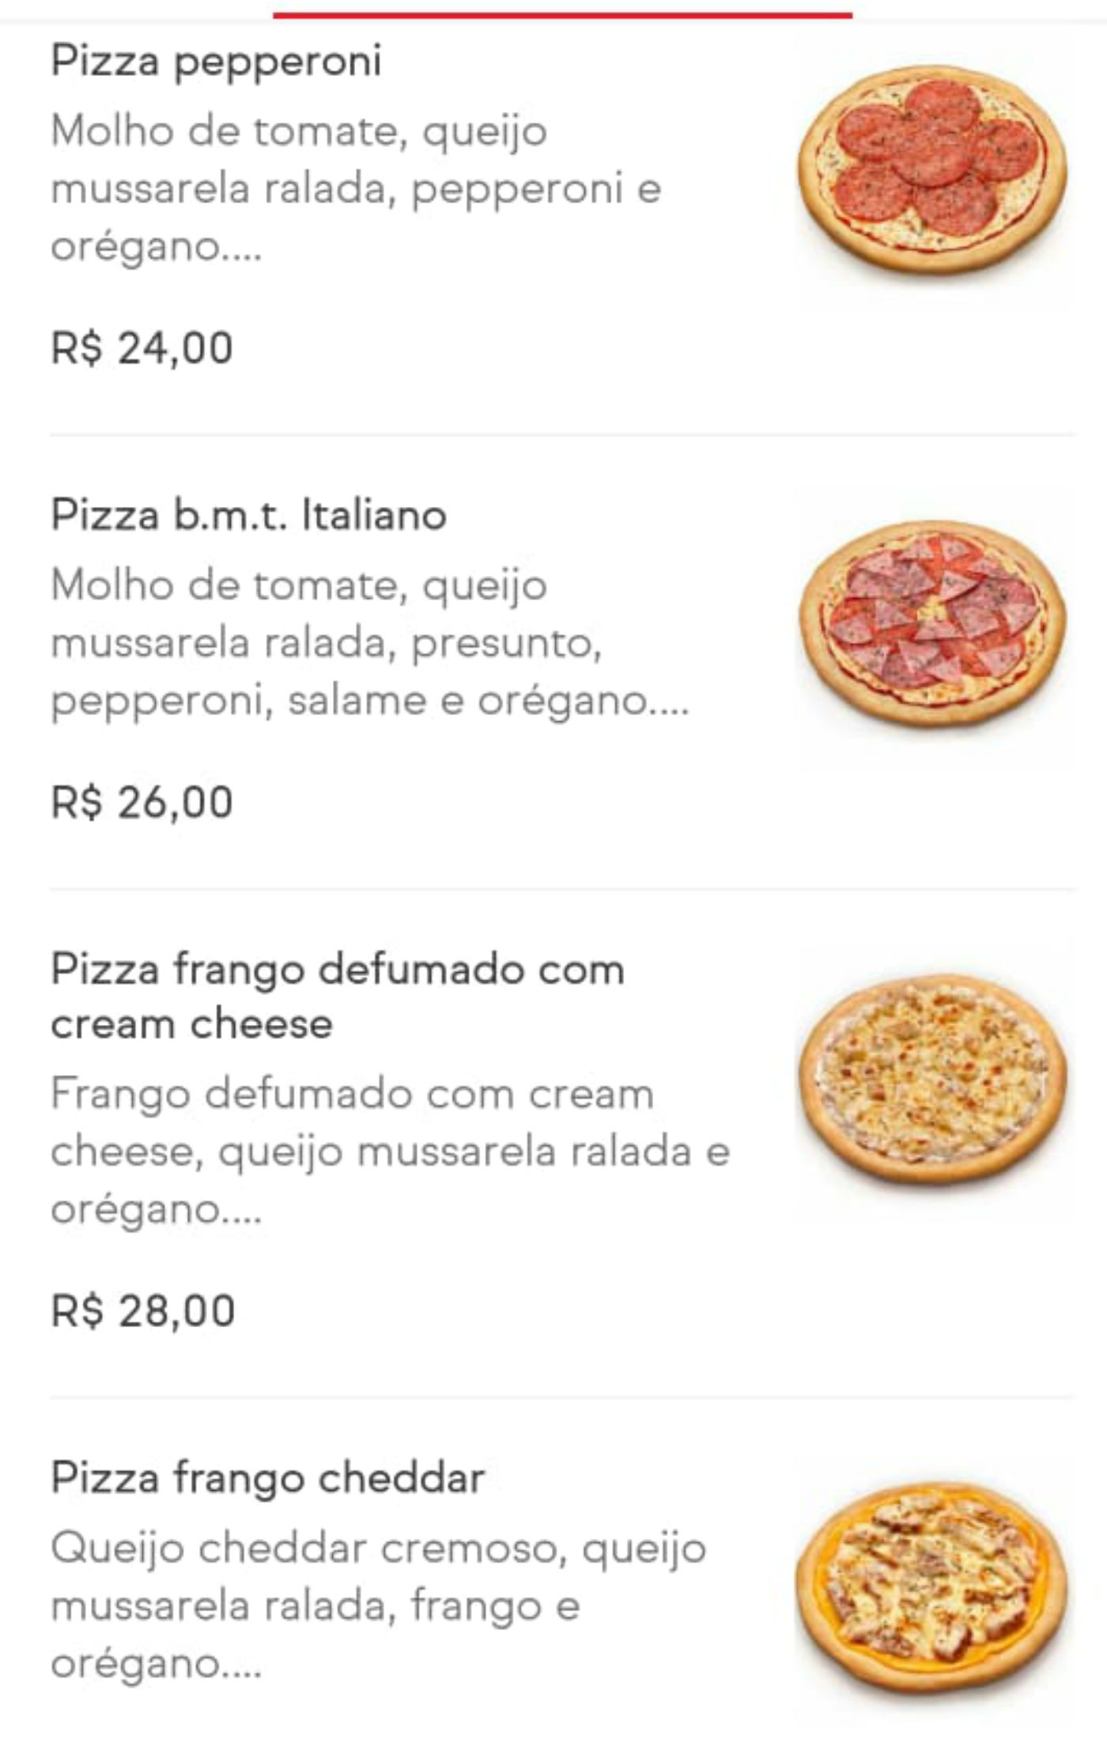Read the pepperoni pizza ingredients description
This screenshot has height=1740, width=1107.
[356, 190]
